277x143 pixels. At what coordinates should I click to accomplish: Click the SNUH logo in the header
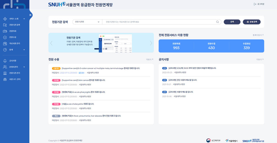pos(57,4)
